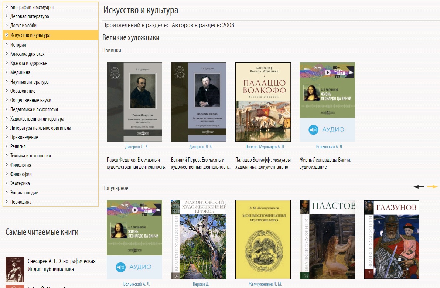Screen dimensions: 440x288
Task: Open author link Жемчужников Л. М.
Action: coord(265,284)
